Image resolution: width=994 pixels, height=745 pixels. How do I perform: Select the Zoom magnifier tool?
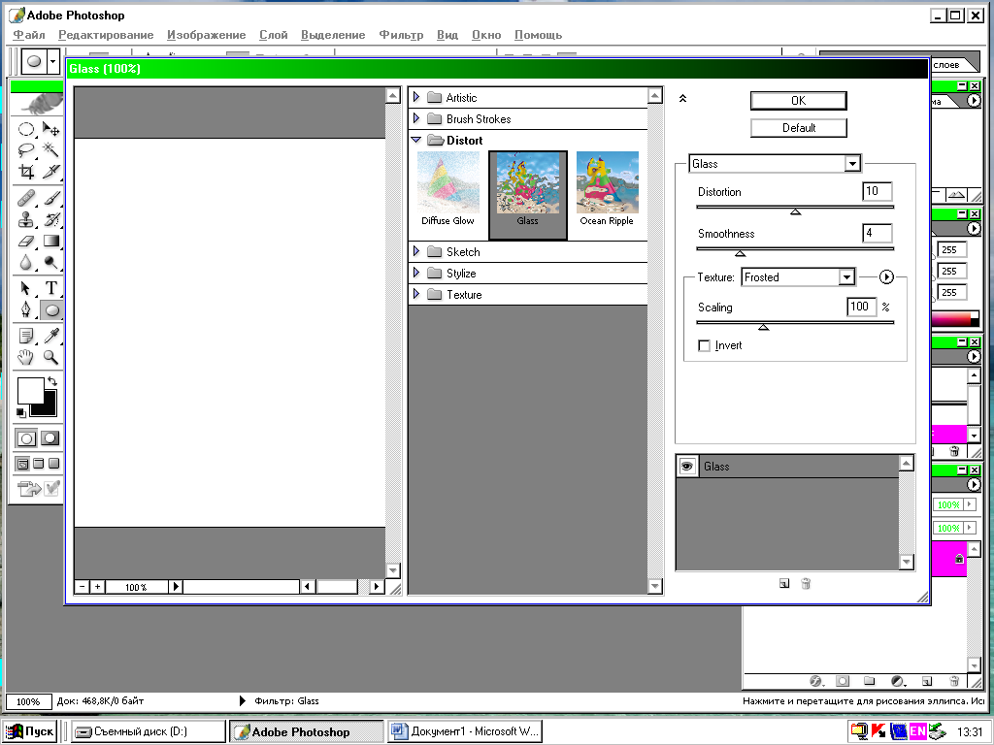coord(50,357)
